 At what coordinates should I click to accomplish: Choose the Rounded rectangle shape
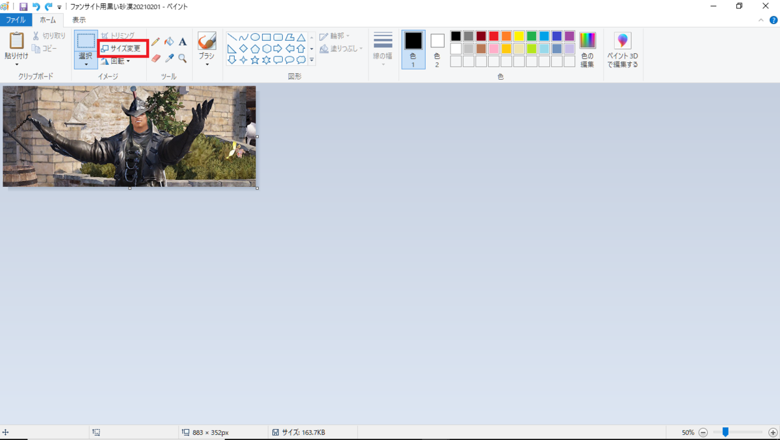[278, 37]
